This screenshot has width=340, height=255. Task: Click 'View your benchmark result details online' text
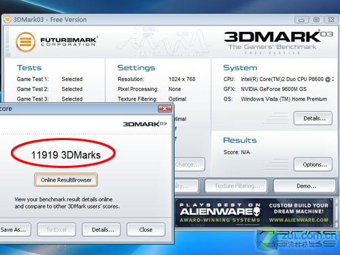point(63,199)
